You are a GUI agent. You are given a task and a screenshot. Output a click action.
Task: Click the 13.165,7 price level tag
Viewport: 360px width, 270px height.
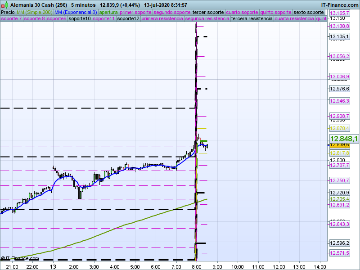point(339,13)
